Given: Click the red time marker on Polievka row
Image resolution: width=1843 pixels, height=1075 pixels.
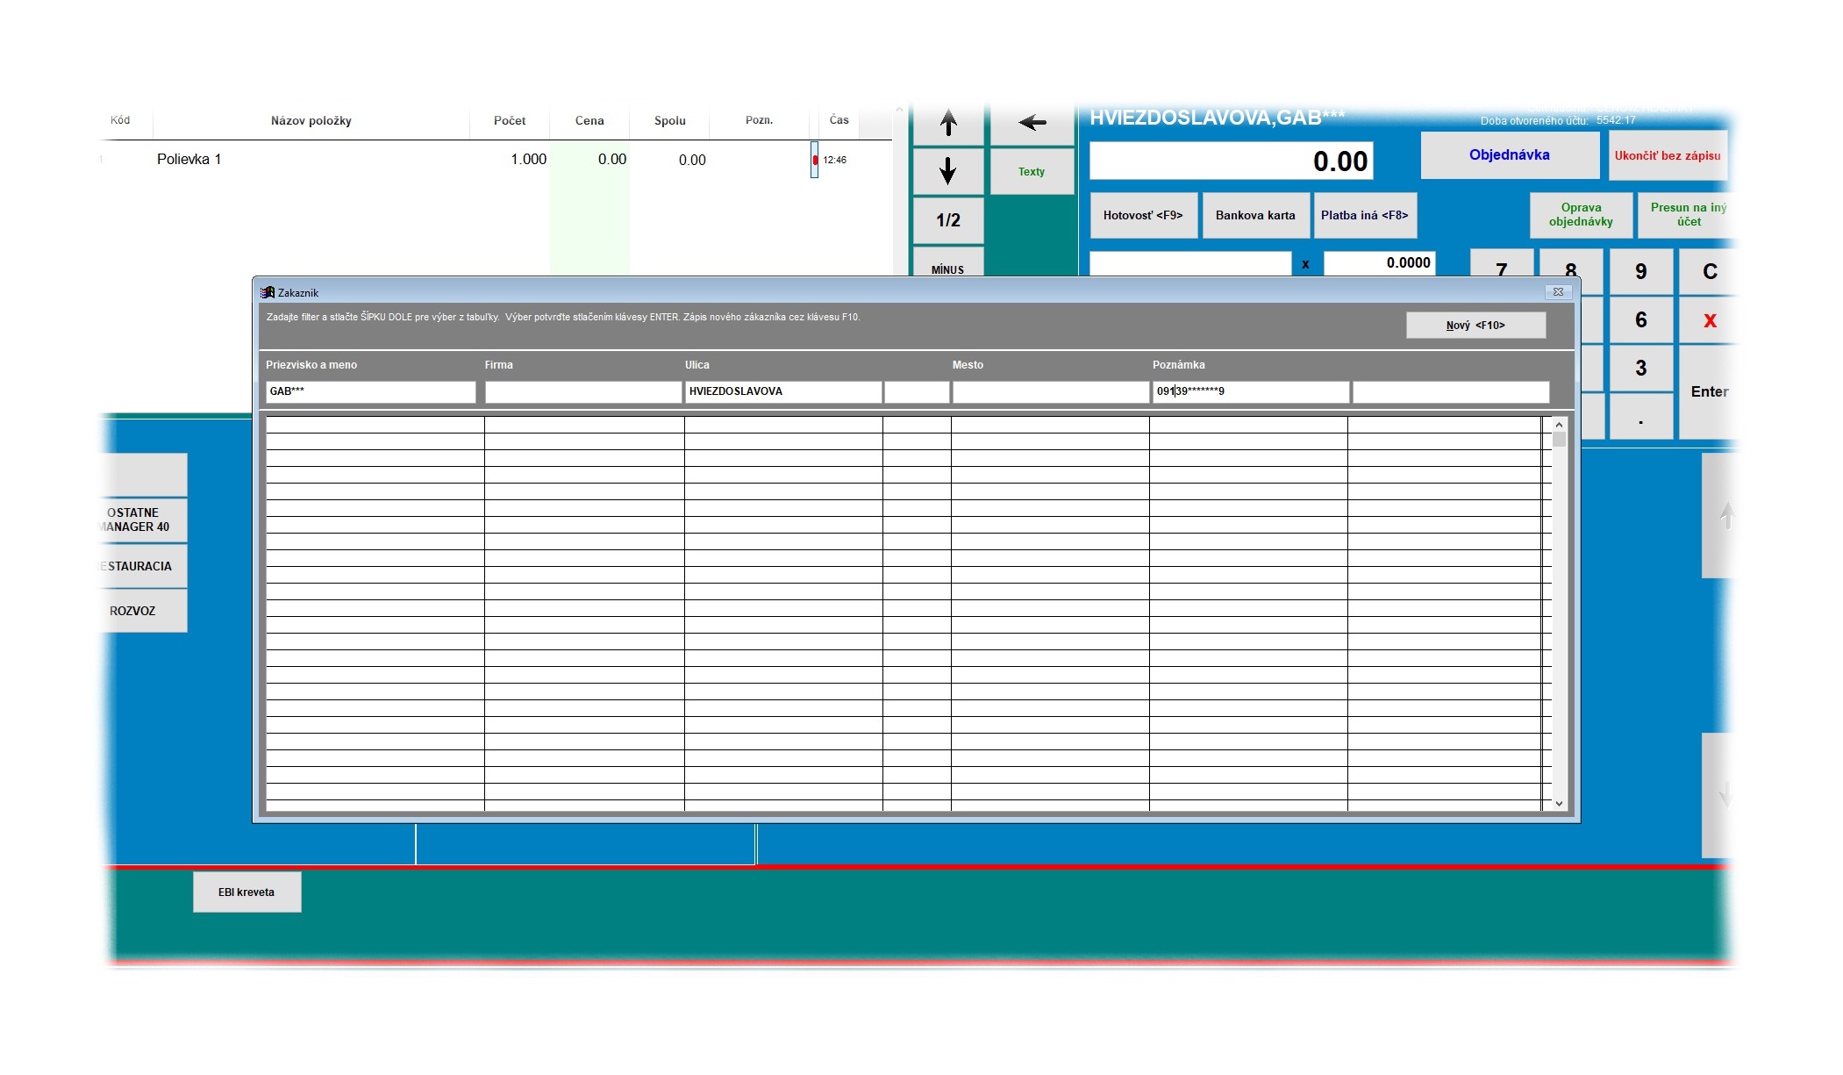Looking at the screenshot, I should (x=815, y=160).
